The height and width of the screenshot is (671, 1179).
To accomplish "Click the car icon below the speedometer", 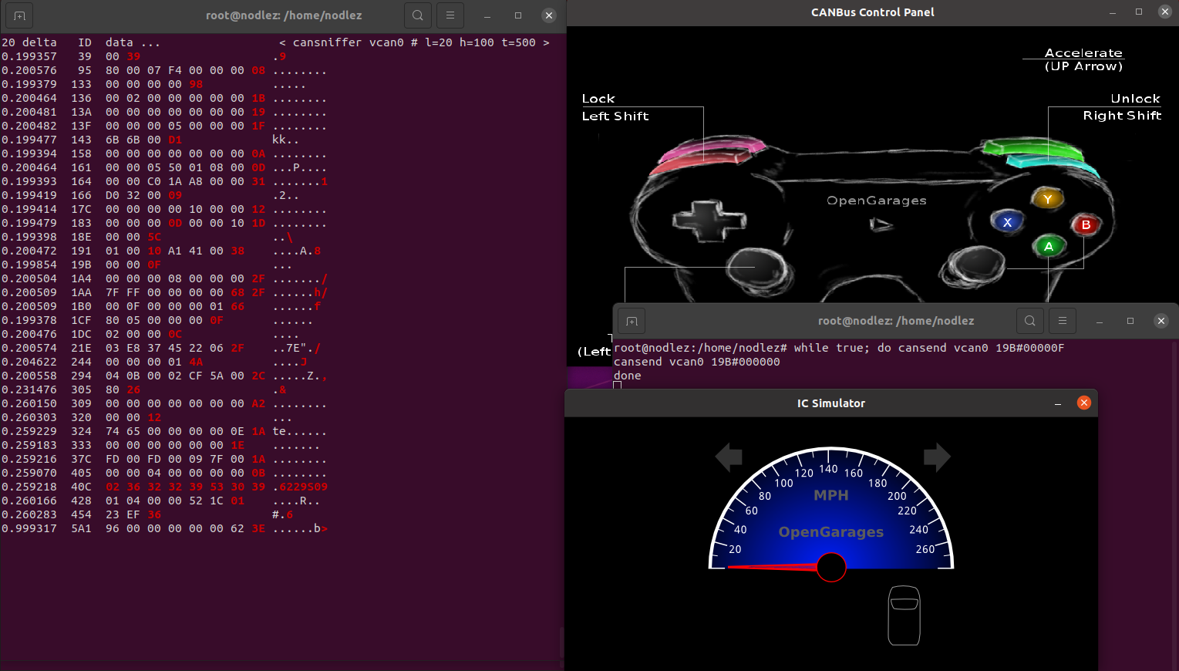I will 903,615.
